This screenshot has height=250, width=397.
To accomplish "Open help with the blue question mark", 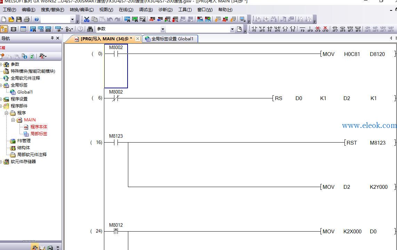I will pos(37,19).
